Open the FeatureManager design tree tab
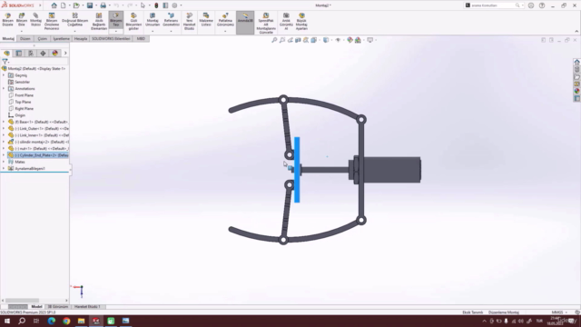The image size is (581, 327). tap(6, 54)
